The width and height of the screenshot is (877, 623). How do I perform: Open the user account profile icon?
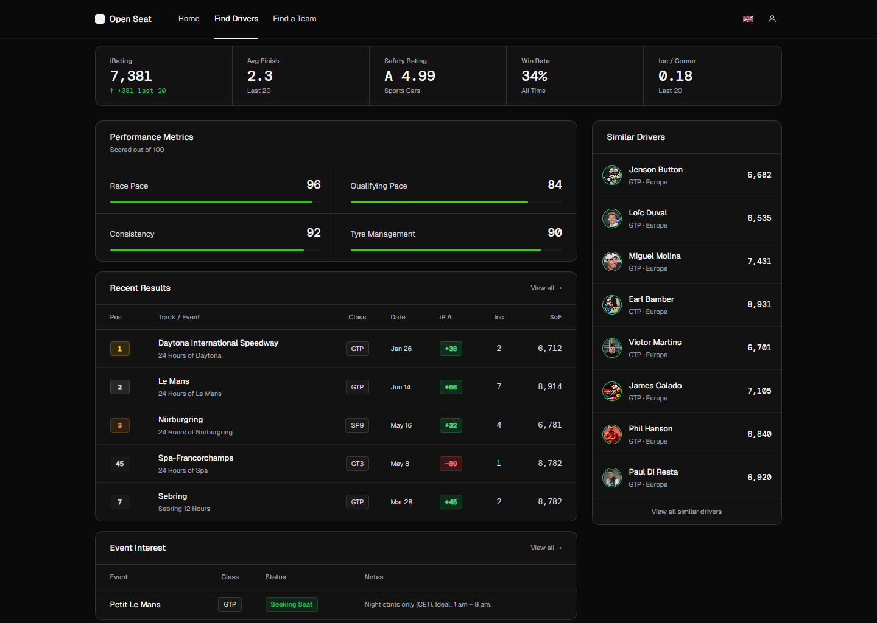coord(772,19)
